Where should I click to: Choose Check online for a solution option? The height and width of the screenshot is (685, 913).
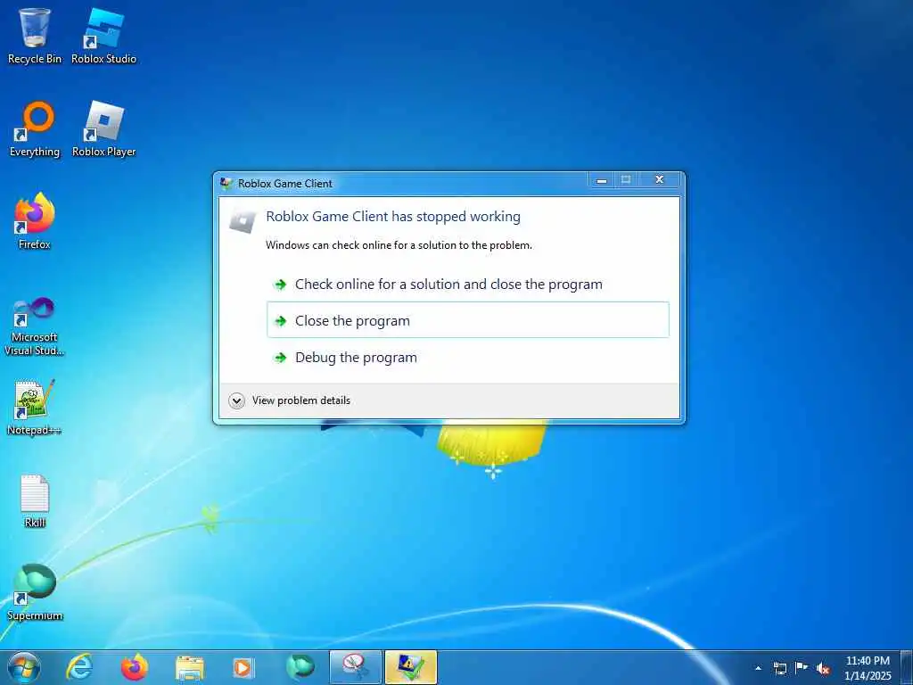[x=467, y=285]
